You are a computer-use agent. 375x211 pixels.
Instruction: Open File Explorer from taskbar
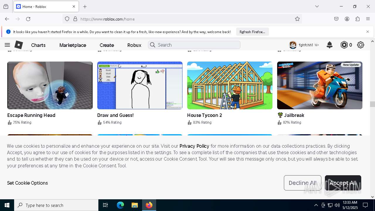coord(134,205)
